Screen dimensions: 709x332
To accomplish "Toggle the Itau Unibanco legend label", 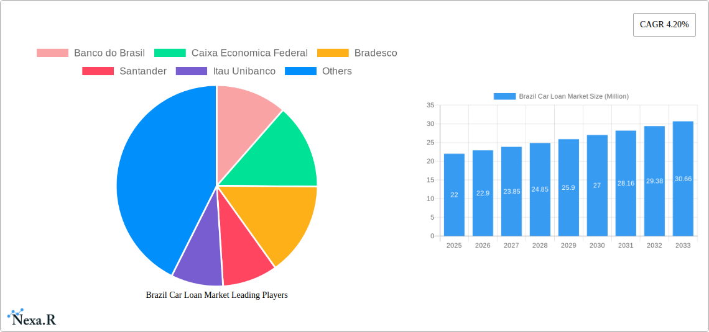I will click(244, 71).
